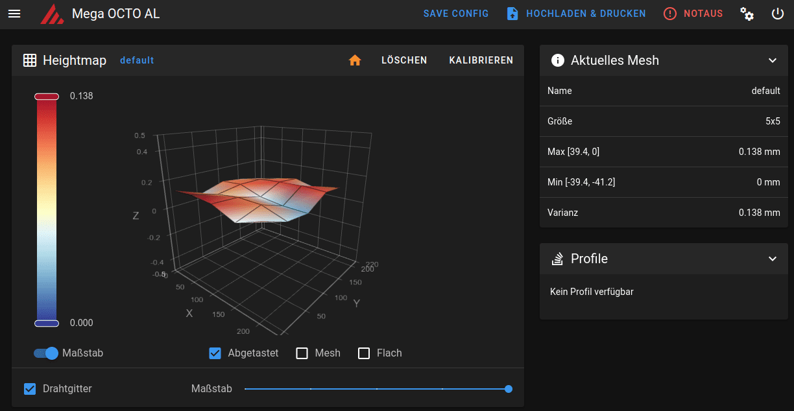Click the Name row value default
Image resolution: width=794 pixels, height=411 pixels.
(765, 91)
